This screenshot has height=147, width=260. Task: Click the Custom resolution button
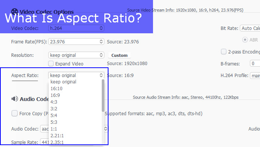click(x=119, y=55)
